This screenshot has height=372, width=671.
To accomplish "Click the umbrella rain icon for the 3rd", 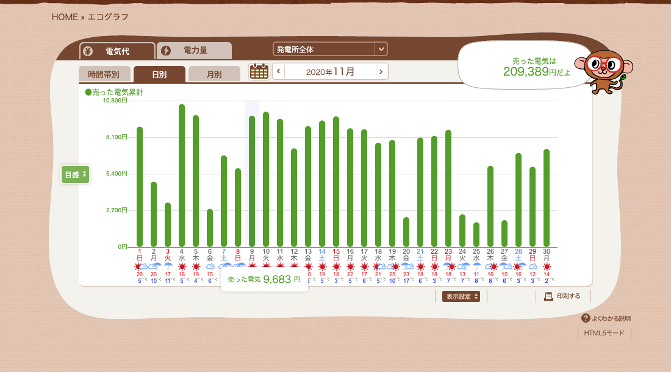I will 168,266.
